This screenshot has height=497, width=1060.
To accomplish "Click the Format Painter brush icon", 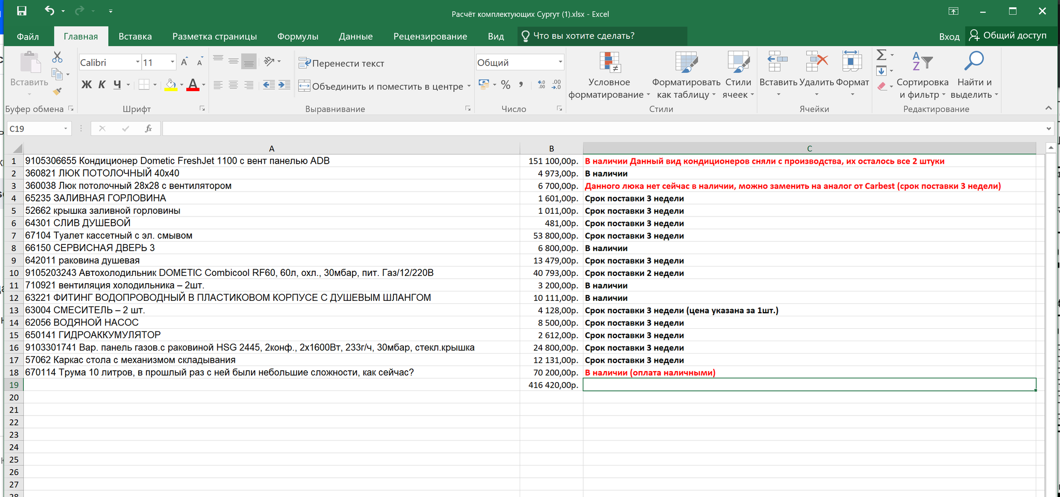I will coord(57,92).
